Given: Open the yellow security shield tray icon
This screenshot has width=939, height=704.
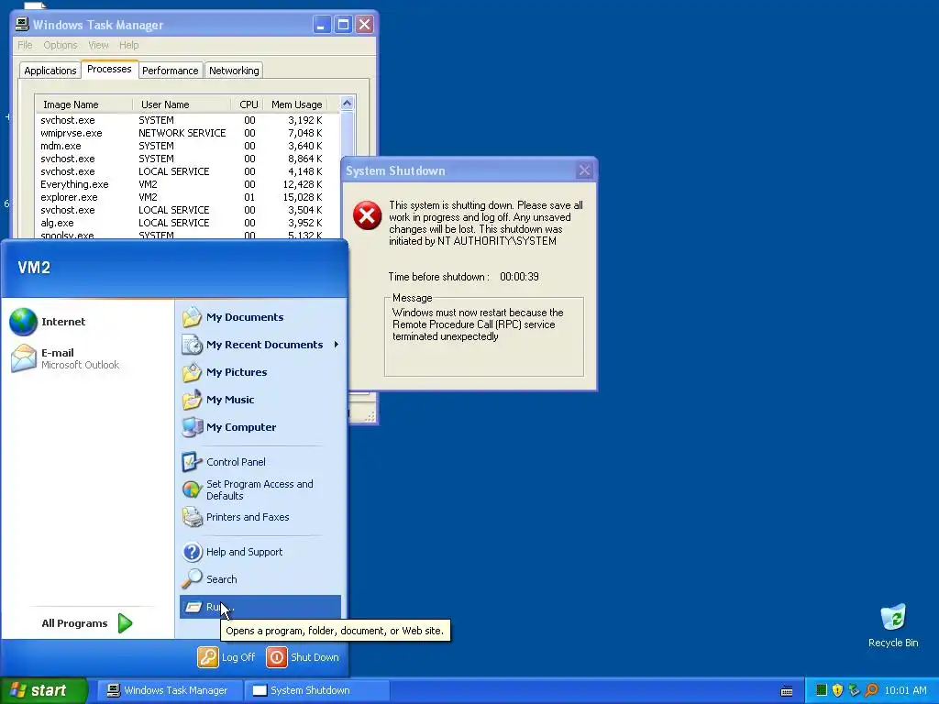Looking at the screenshot, I should click(x=838, y=690).
